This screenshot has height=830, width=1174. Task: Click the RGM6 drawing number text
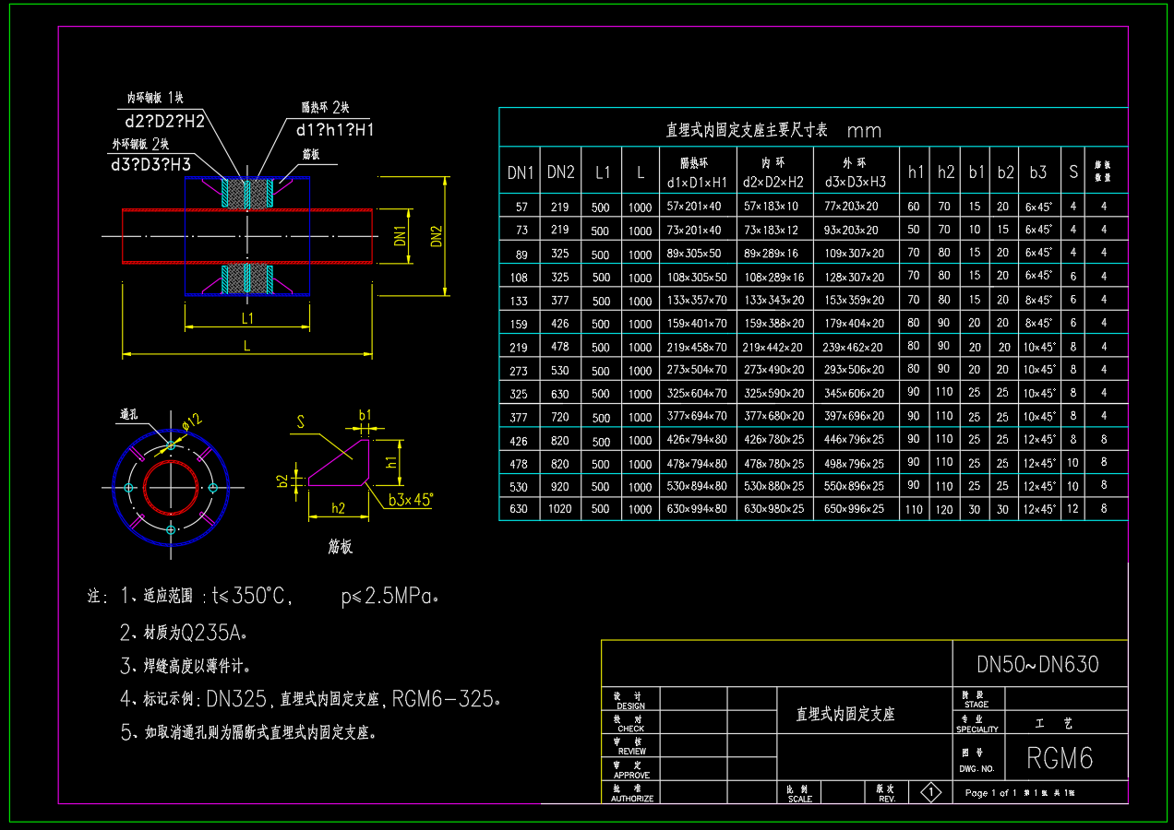(x=1060, y=758)
